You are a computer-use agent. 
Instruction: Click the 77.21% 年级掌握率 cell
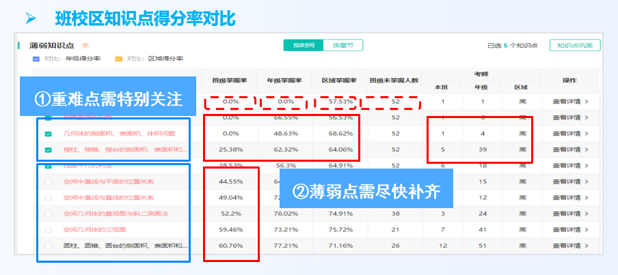(x=286, y=246)
